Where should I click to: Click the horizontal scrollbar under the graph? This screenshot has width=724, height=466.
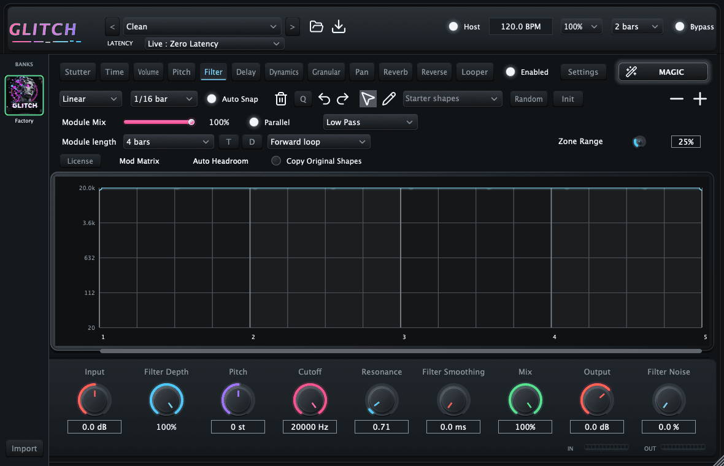coord(401,351)
